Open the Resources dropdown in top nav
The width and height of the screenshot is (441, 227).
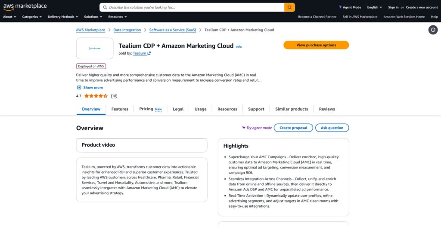click(118, 17)
